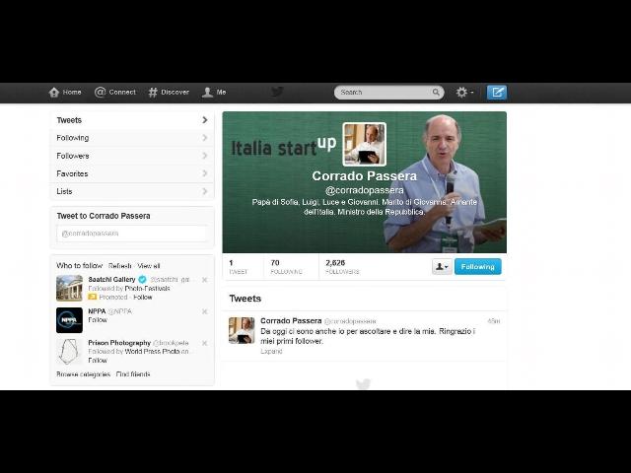Click Find friends link
The image size is (631, 473).
[x=133, y=374]
